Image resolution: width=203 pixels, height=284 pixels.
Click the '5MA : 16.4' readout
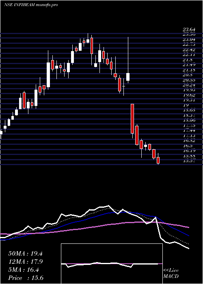24,270
